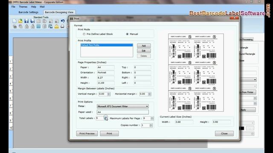The image size is (273, 153).
Task: Click the page Height field showing 11.69
Action: click(x=106, y=83)
